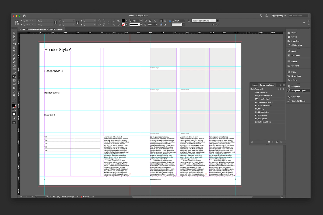Toggle constrain proportions for scaling percentages

[x=77, y=23]
